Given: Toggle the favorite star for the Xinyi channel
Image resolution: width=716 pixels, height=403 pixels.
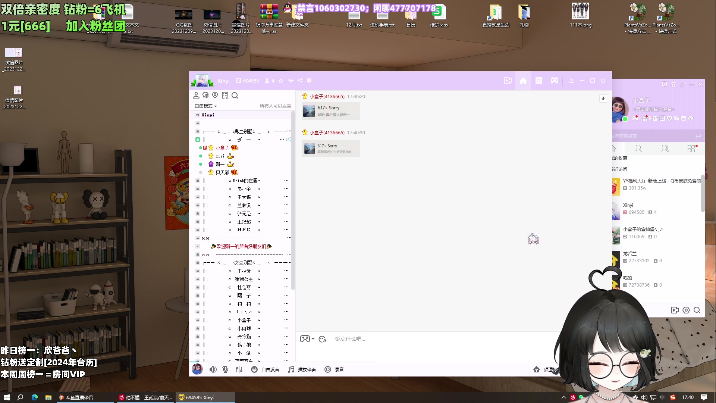Looking at the screenshot, I should 281,81.
